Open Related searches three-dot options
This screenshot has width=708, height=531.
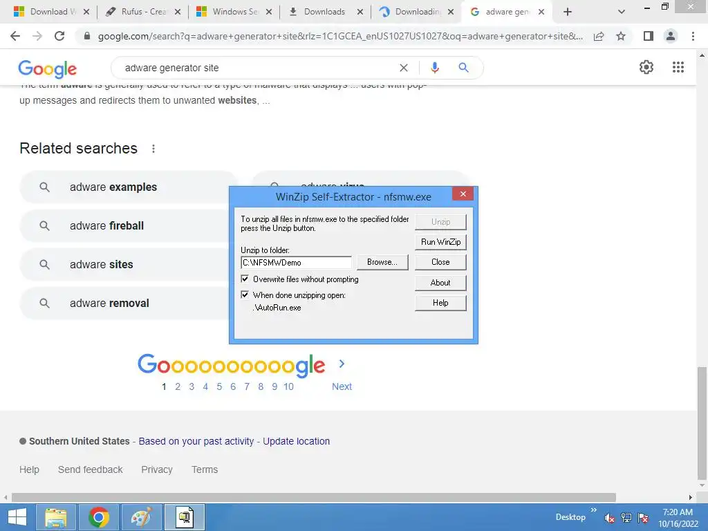[153, 149]
